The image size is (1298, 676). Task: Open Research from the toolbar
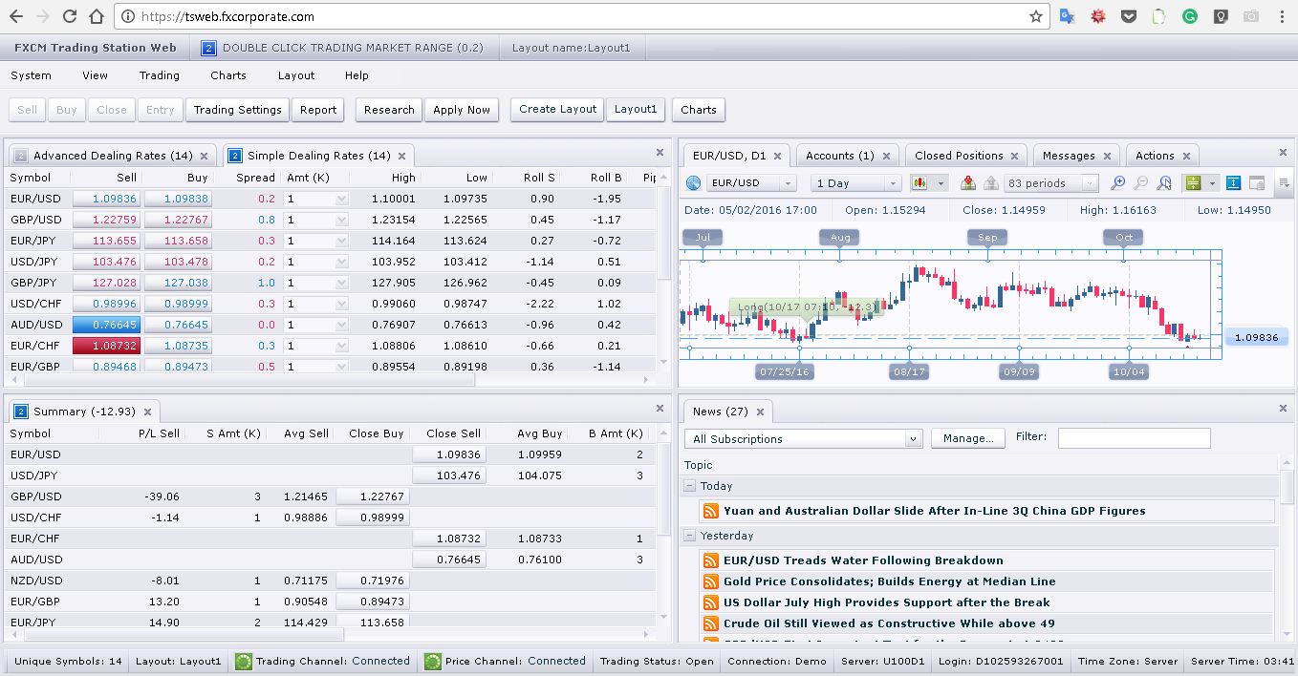[389, 110]
